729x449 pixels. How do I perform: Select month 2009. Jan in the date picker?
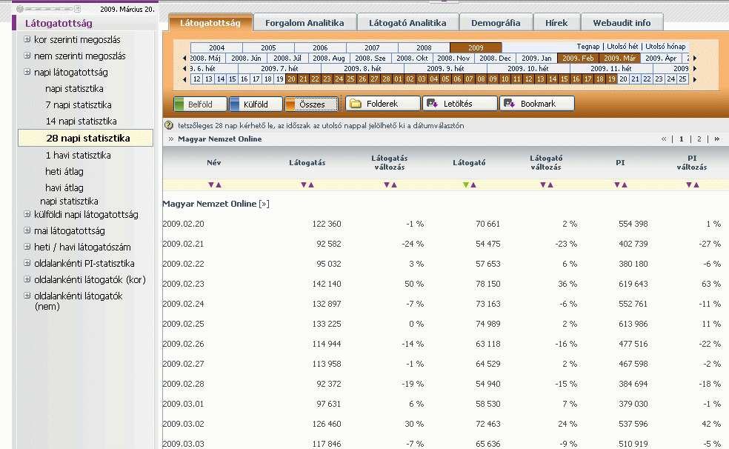click(536, 58)
